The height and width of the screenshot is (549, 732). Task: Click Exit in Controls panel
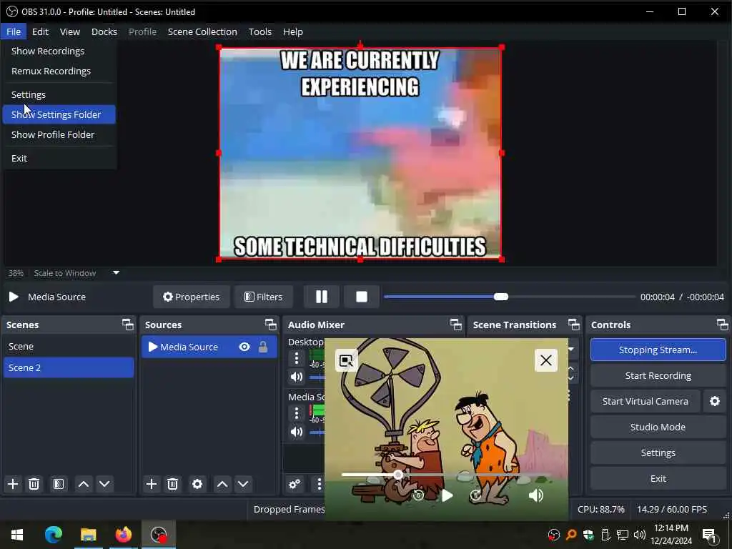(x=658, y=478)
